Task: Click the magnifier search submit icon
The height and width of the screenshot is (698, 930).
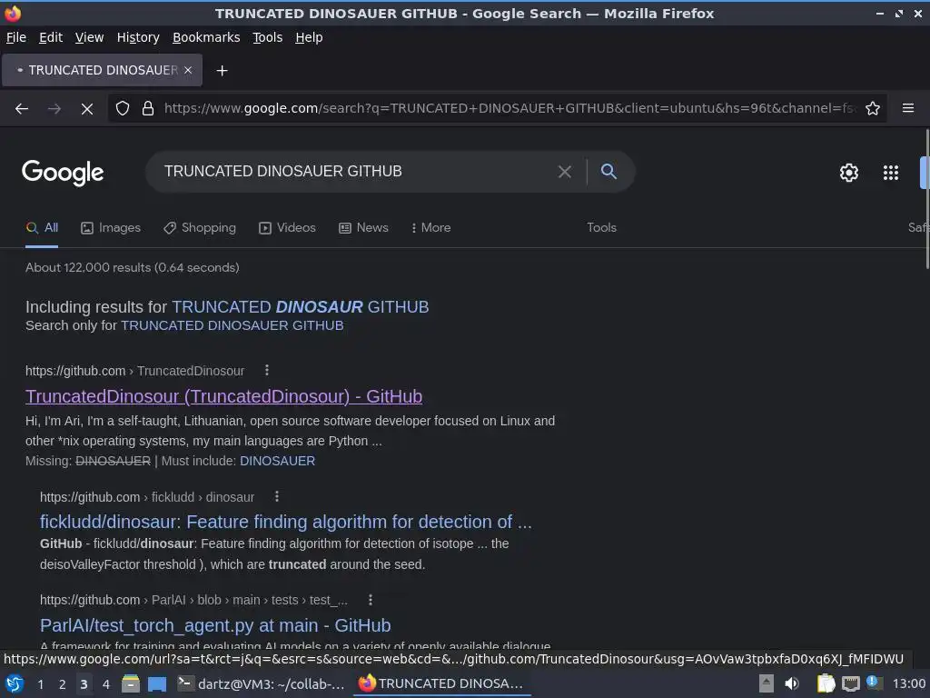Action: pyautogui.click(x=608, y=172)
